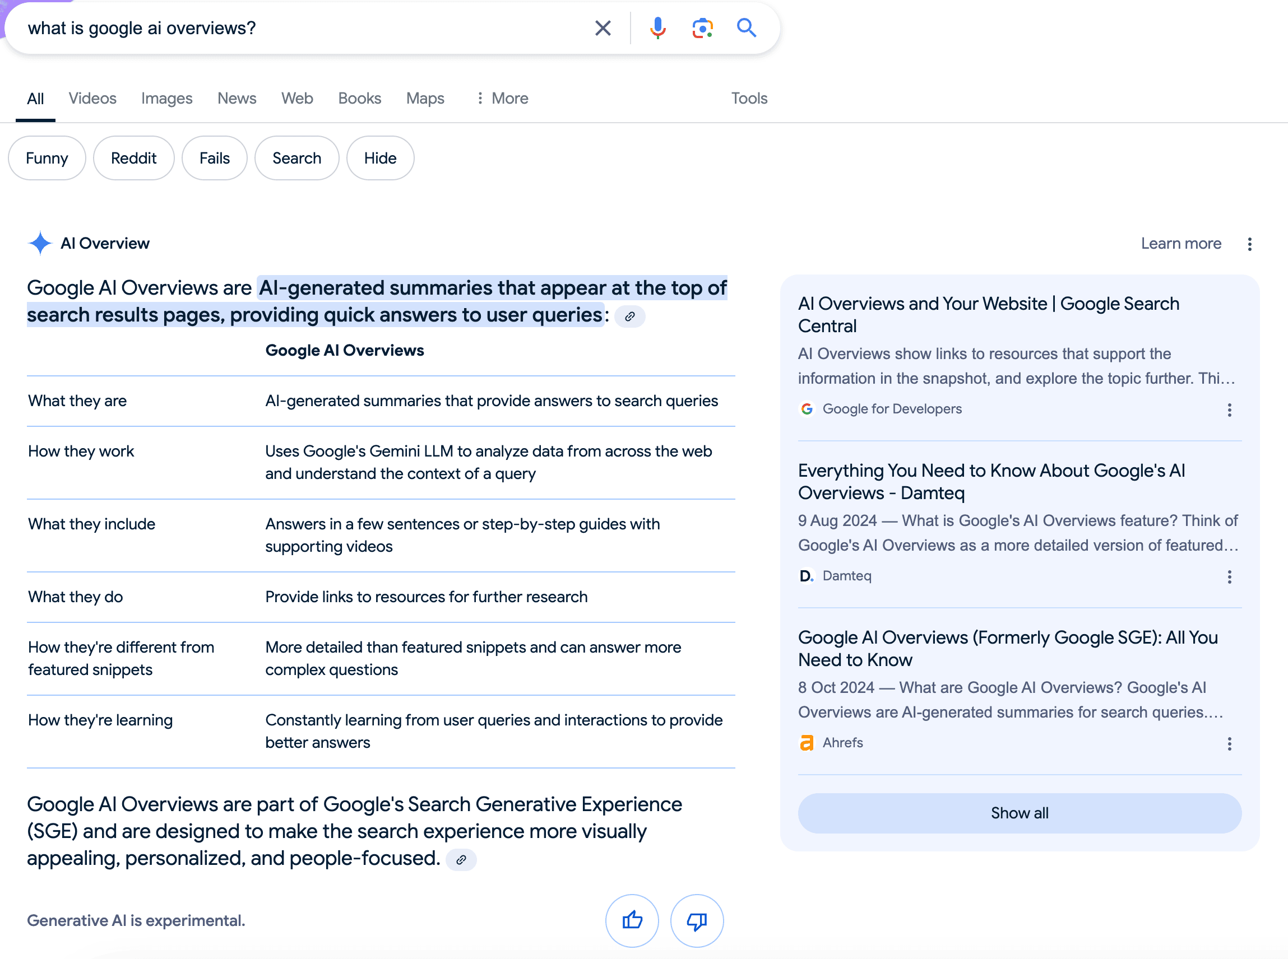
Task: Select the Reddit filter chip
Action: pyautogui.click(x=133, y=158)
